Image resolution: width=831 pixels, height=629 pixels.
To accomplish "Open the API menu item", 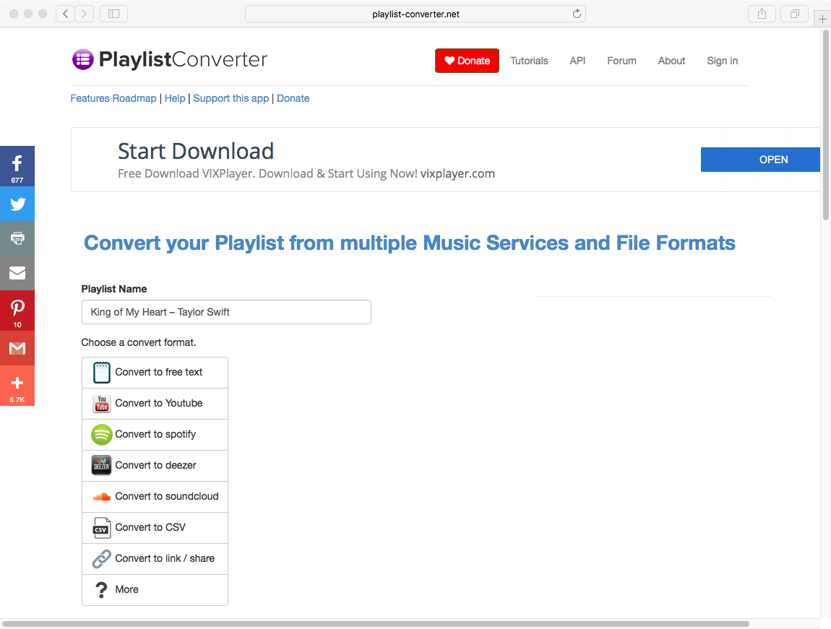I will click(x=577, y=61).
